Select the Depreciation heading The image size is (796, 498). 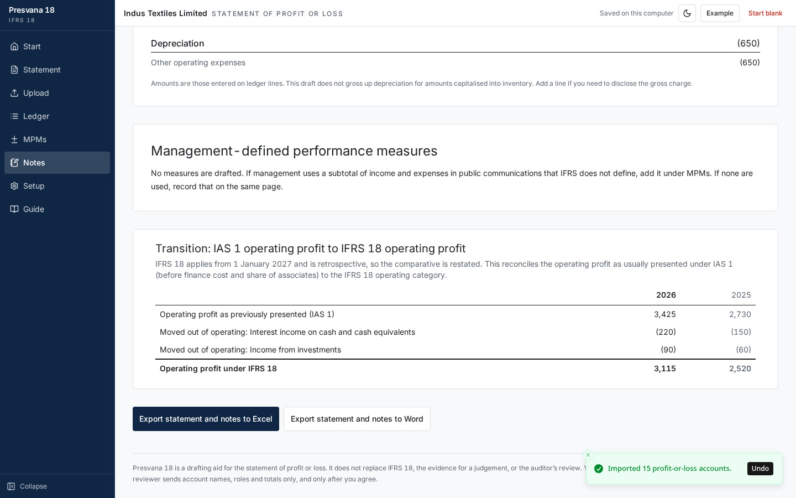tap(177, 43)
